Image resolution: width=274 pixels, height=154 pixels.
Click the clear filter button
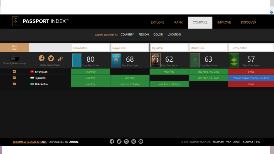pyautogui.click(x=15, y=48)
